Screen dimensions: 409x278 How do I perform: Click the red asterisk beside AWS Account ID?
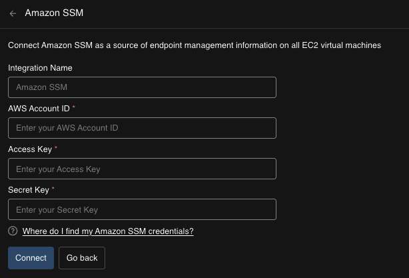(x=74, y=108)
